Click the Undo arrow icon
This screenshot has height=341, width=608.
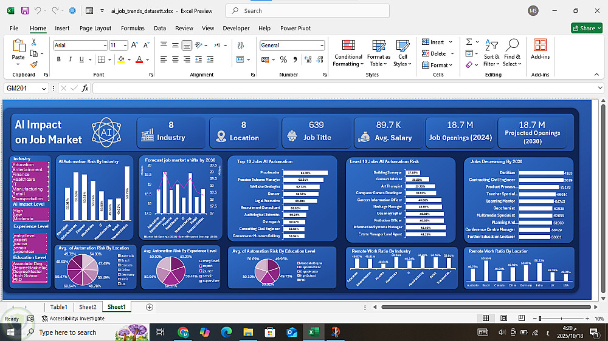(x=38, y=11)
